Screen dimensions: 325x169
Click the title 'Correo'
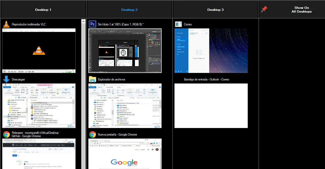click(188, 24)
